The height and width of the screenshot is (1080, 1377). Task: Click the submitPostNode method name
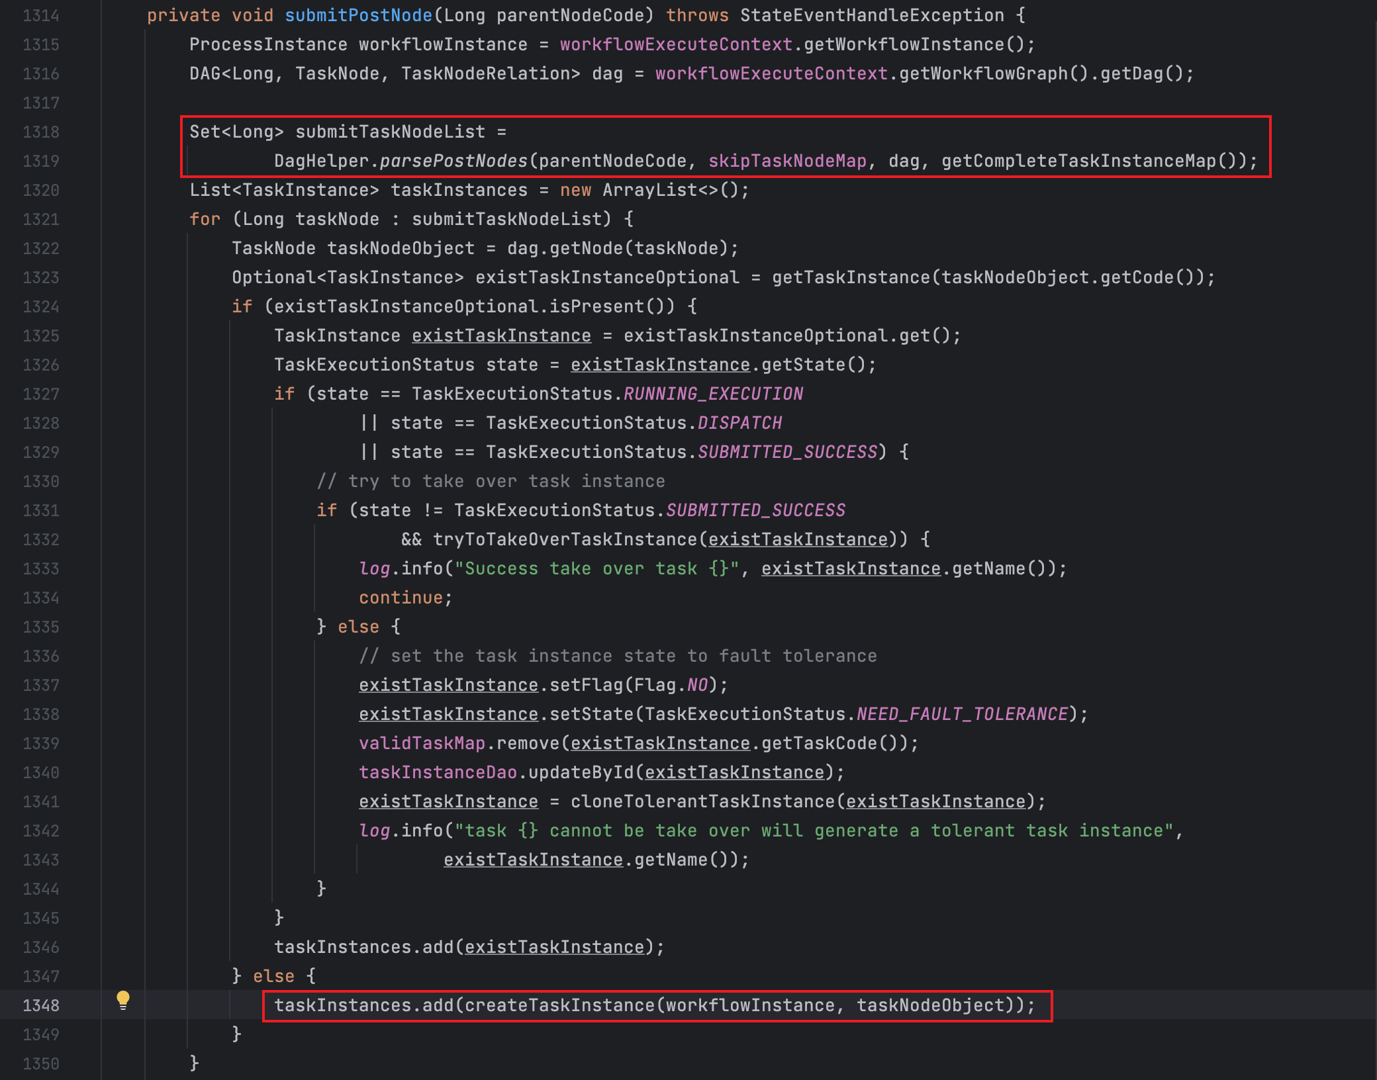358,15
